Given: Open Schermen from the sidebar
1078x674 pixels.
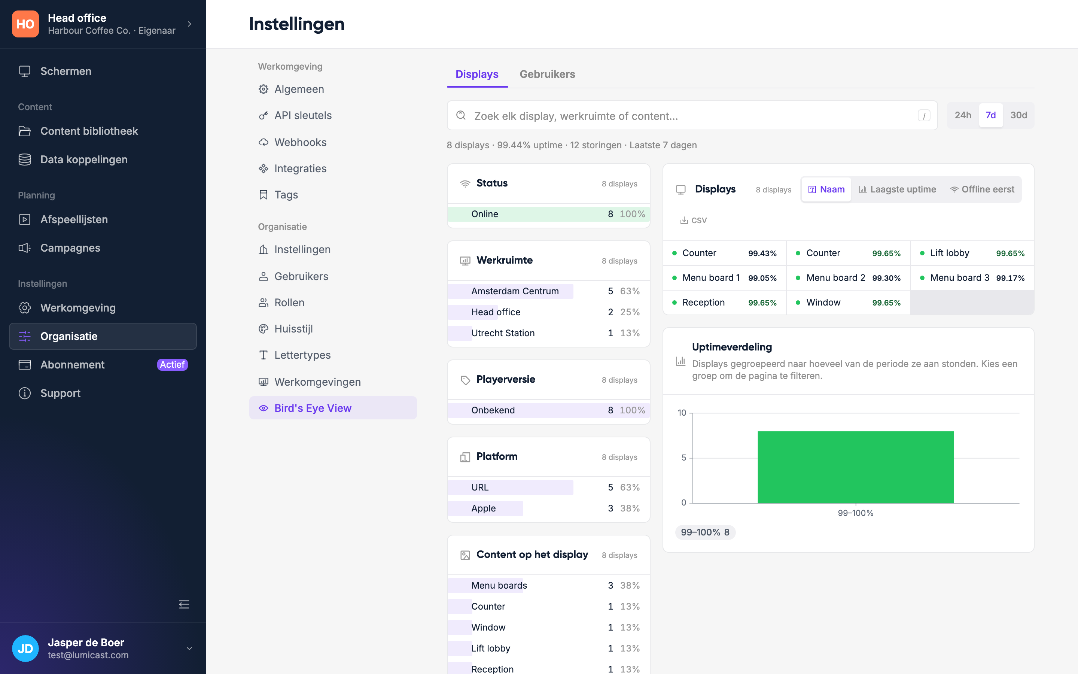Looking at the screenshot, I should [x=103, y=71].
